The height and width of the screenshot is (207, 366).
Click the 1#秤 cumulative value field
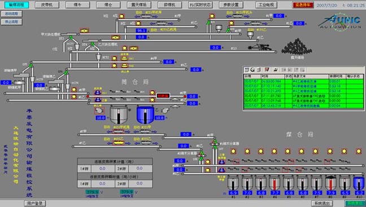(102, 169)
